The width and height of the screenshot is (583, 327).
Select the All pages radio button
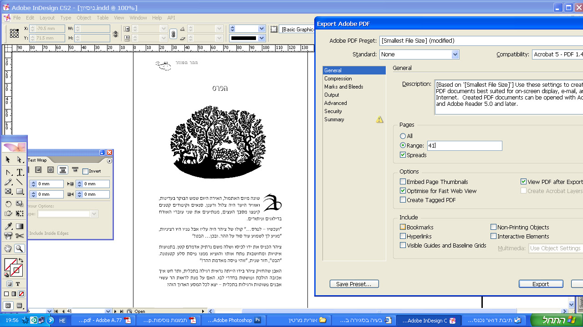click(403, 136)
